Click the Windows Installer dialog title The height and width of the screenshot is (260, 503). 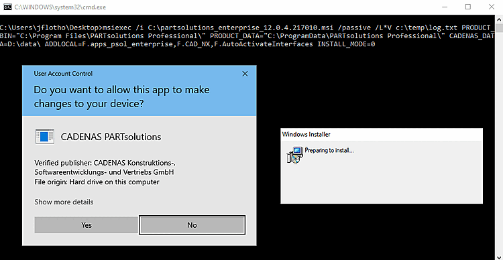point(306,134)
